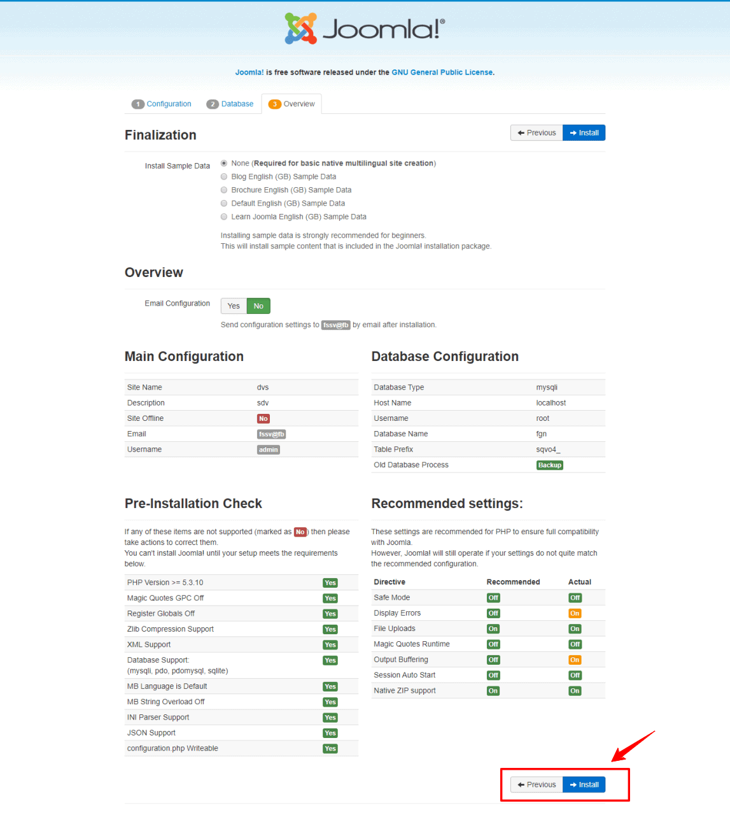The image size is (730, 815).
Task: Click the top Install button
Action: [x=584, y=133]
